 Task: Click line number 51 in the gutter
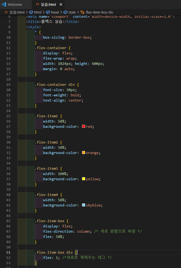[8, 253]
